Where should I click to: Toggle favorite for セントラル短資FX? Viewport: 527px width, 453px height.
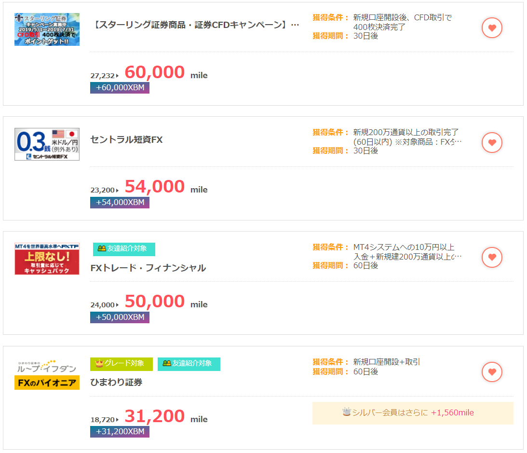click(492, 142)
